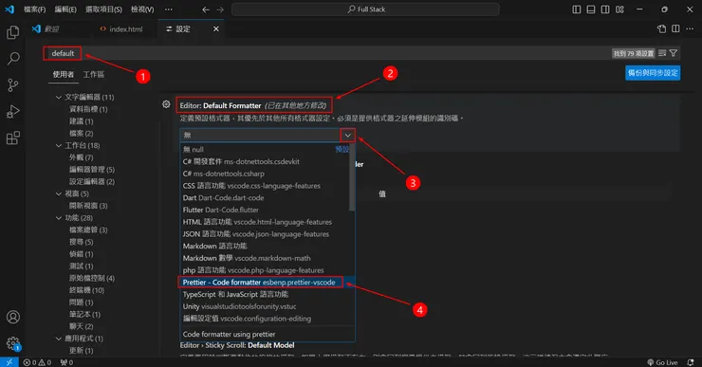The width and height of the screenshot is (702, 367).
Task: Toggle the bottom panel layout icon
Action: [x=591, y=9]
